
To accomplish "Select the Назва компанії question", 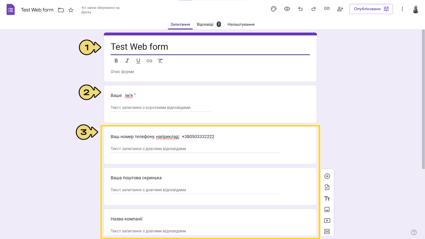I will pyautogui.click(x=210, y=223).
